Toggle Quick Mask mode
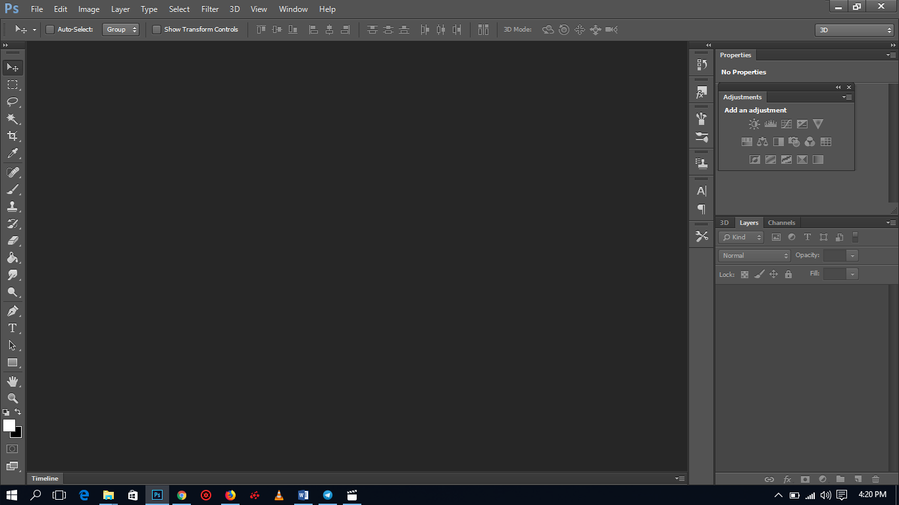 click(12, 448)
